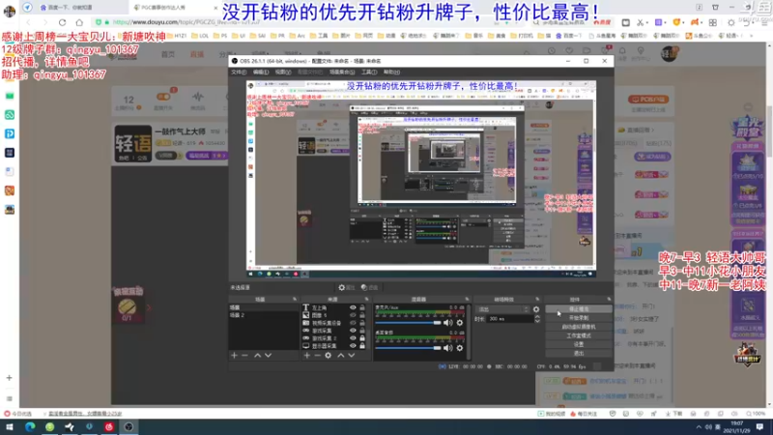
Task: Click 停止推流 stop streaming button
Action: [579, 309]
